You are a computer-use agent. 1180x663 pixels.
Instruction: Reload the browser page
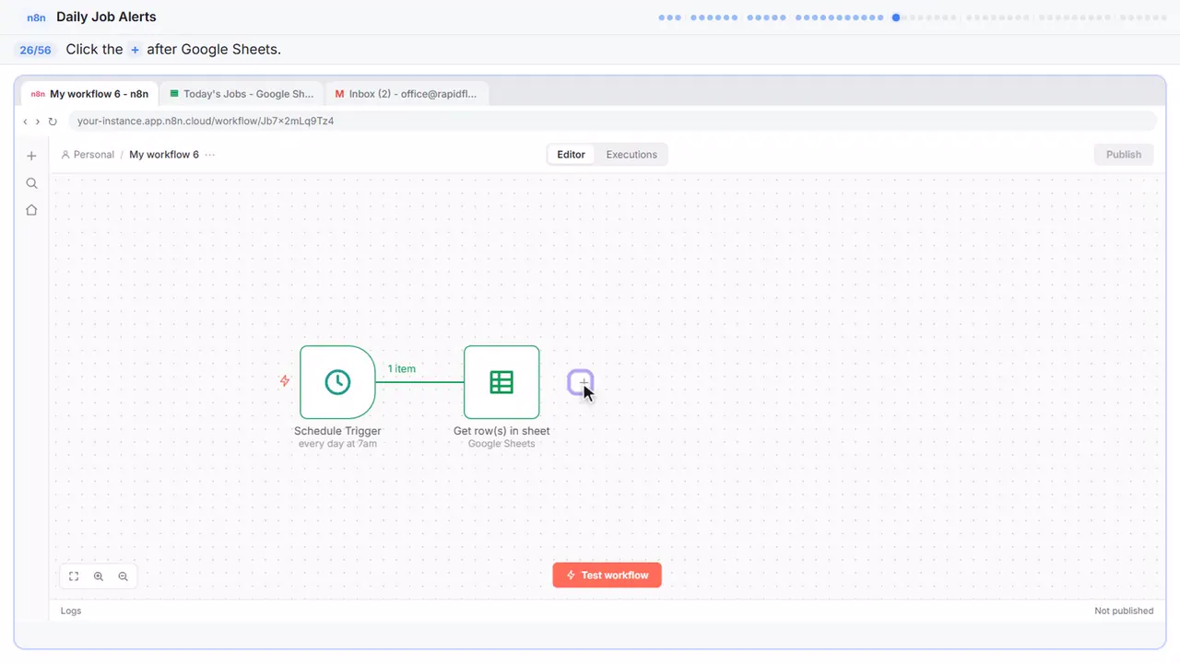(53, 122)
